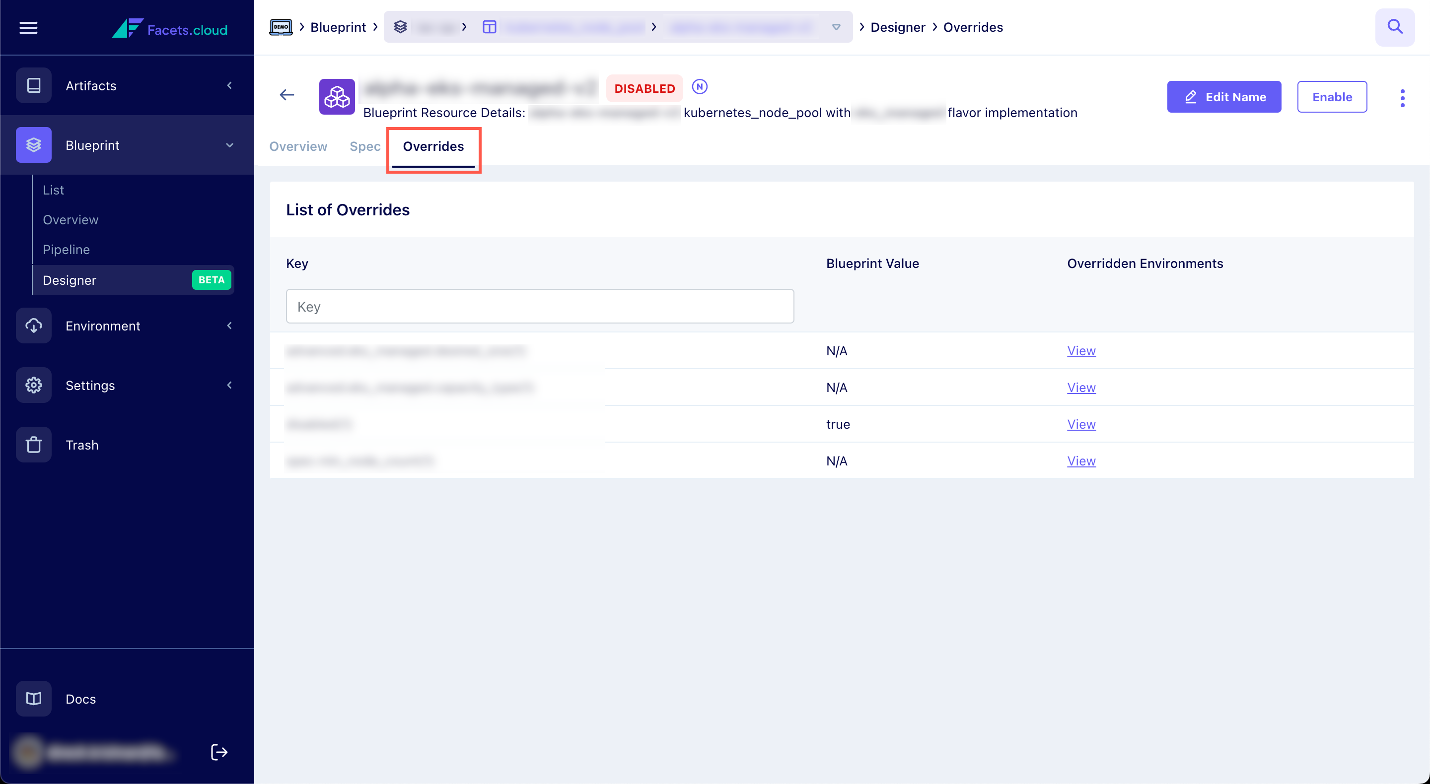Open Docs book icon in sidebar
This screenshot has height=784, width=1430.
34,699
